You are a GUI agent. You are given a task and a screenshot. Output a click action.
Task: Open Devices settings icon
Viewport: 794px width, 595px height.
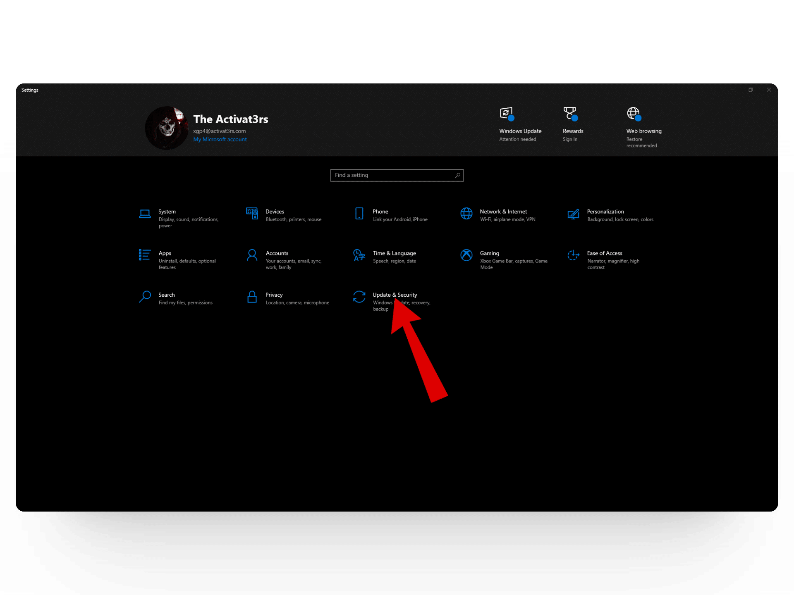pos(252,214)
